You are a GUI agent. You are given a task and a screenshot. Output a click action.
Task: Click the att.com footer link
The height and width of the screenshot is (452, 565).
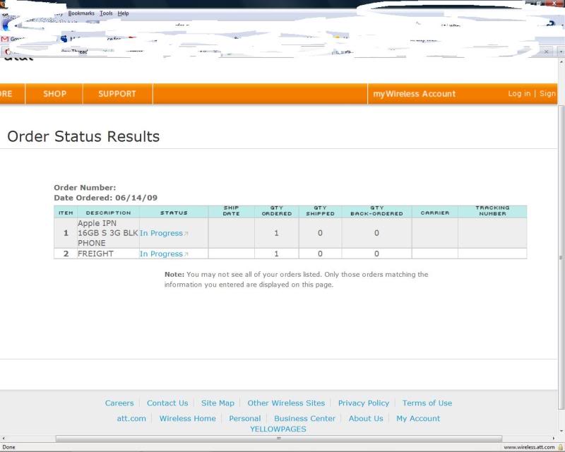(131, 419)
